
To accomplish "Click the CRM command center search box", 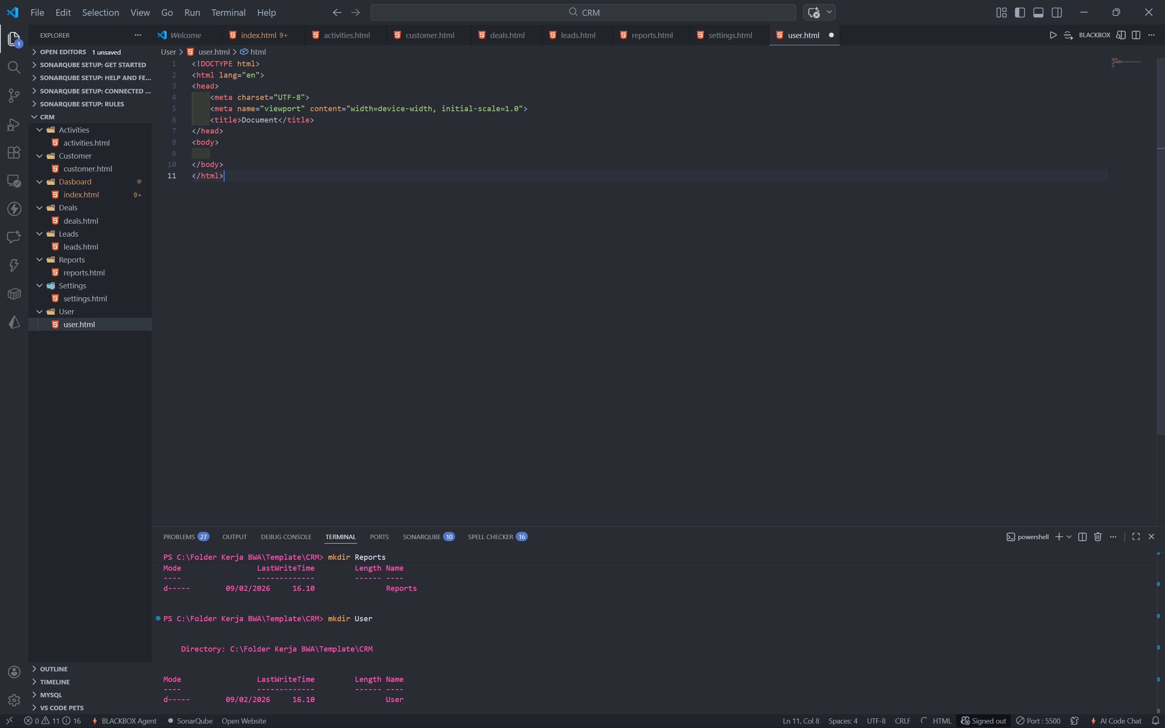I will pyautogui.click(x=583, y=13).
